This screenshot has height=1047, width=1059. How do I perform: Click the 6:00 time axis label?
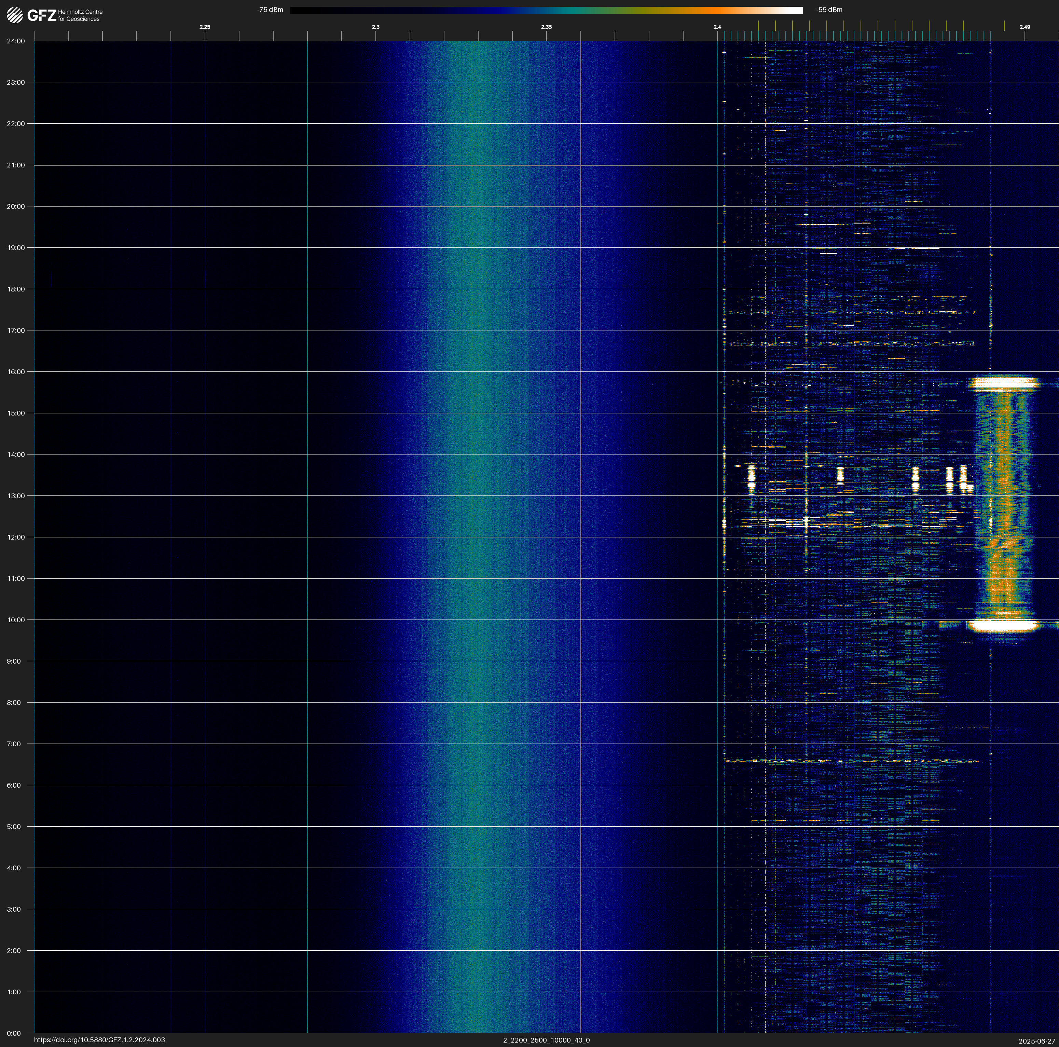(14, 785)
